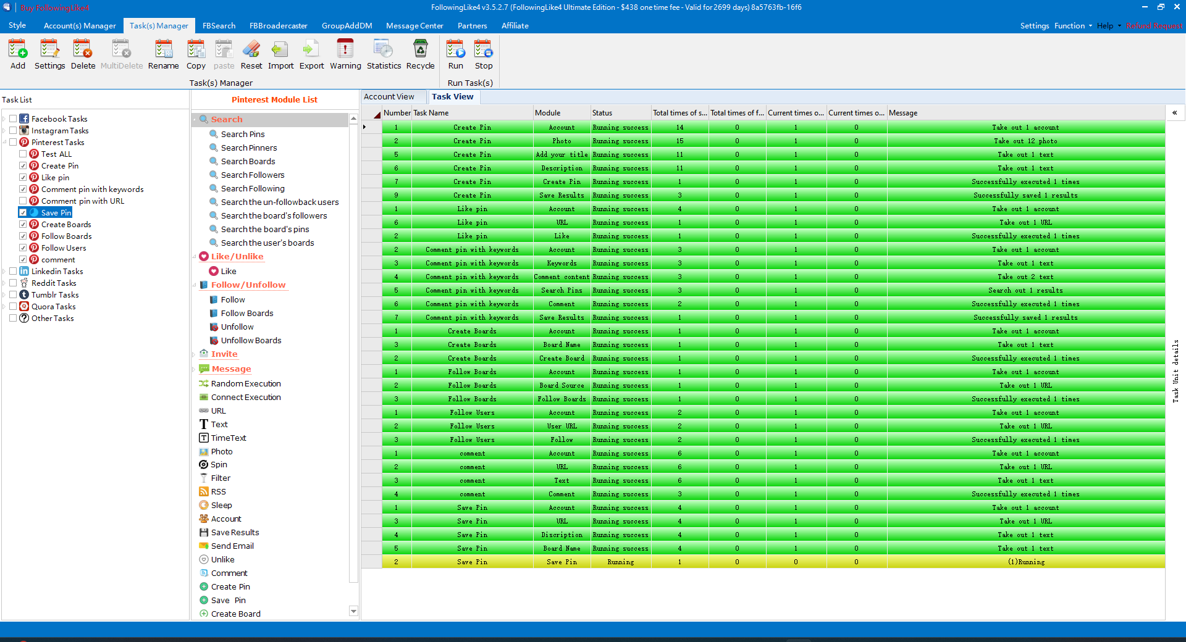
Task: Select the Save Results module
Action: (235, 532)
